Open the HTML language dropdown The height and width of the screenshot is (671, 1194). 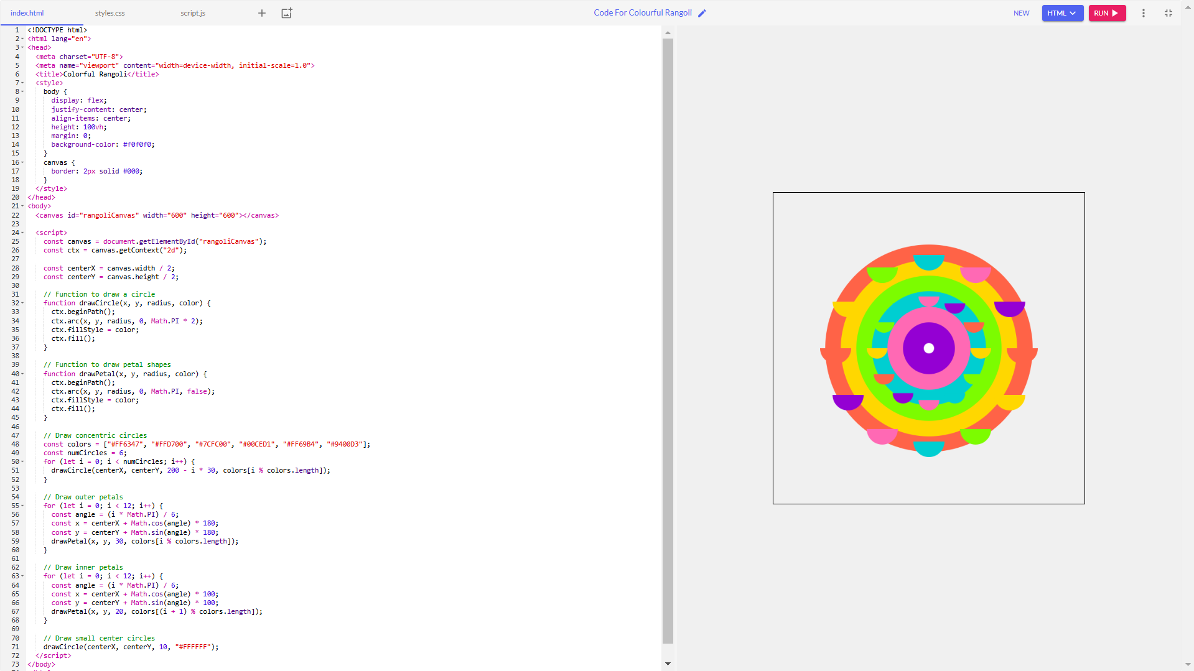click(1062, 13)
